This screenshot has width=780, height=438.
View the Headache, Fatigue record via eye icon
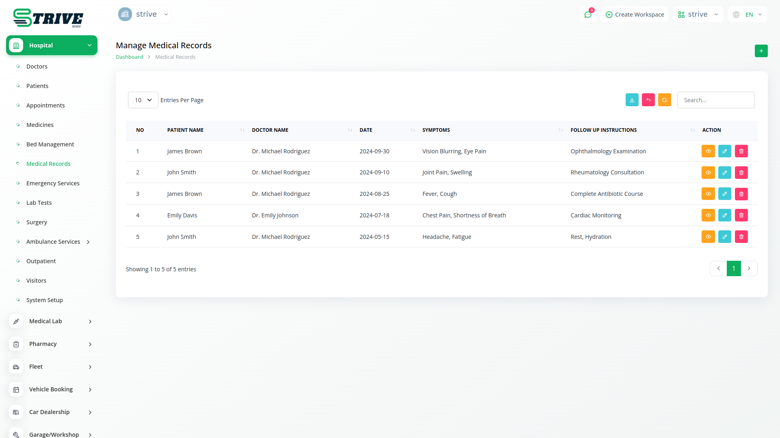pos(708,237)
